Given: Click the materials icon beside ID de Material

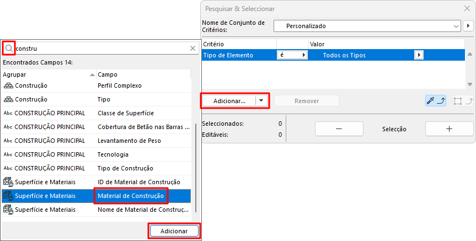Looking at the screenshot, I should coord(8,182).
